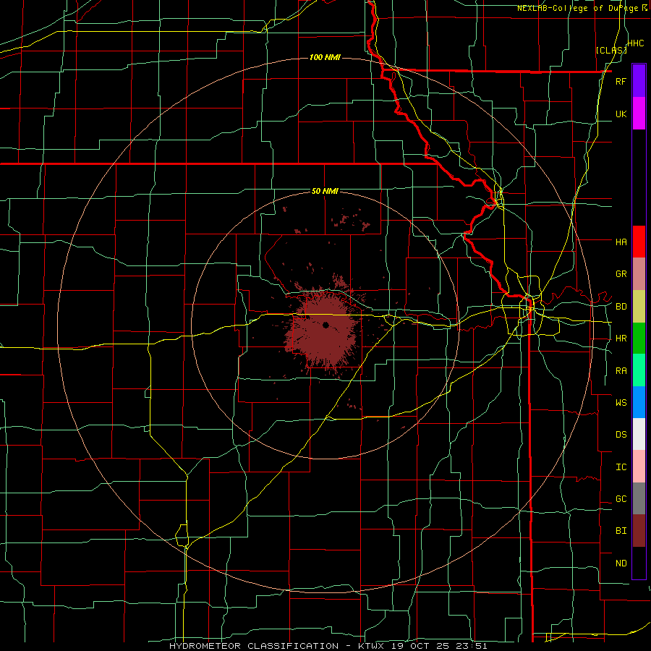
Task: Select the BI brown legend swatch
Action: pos(639,531)
